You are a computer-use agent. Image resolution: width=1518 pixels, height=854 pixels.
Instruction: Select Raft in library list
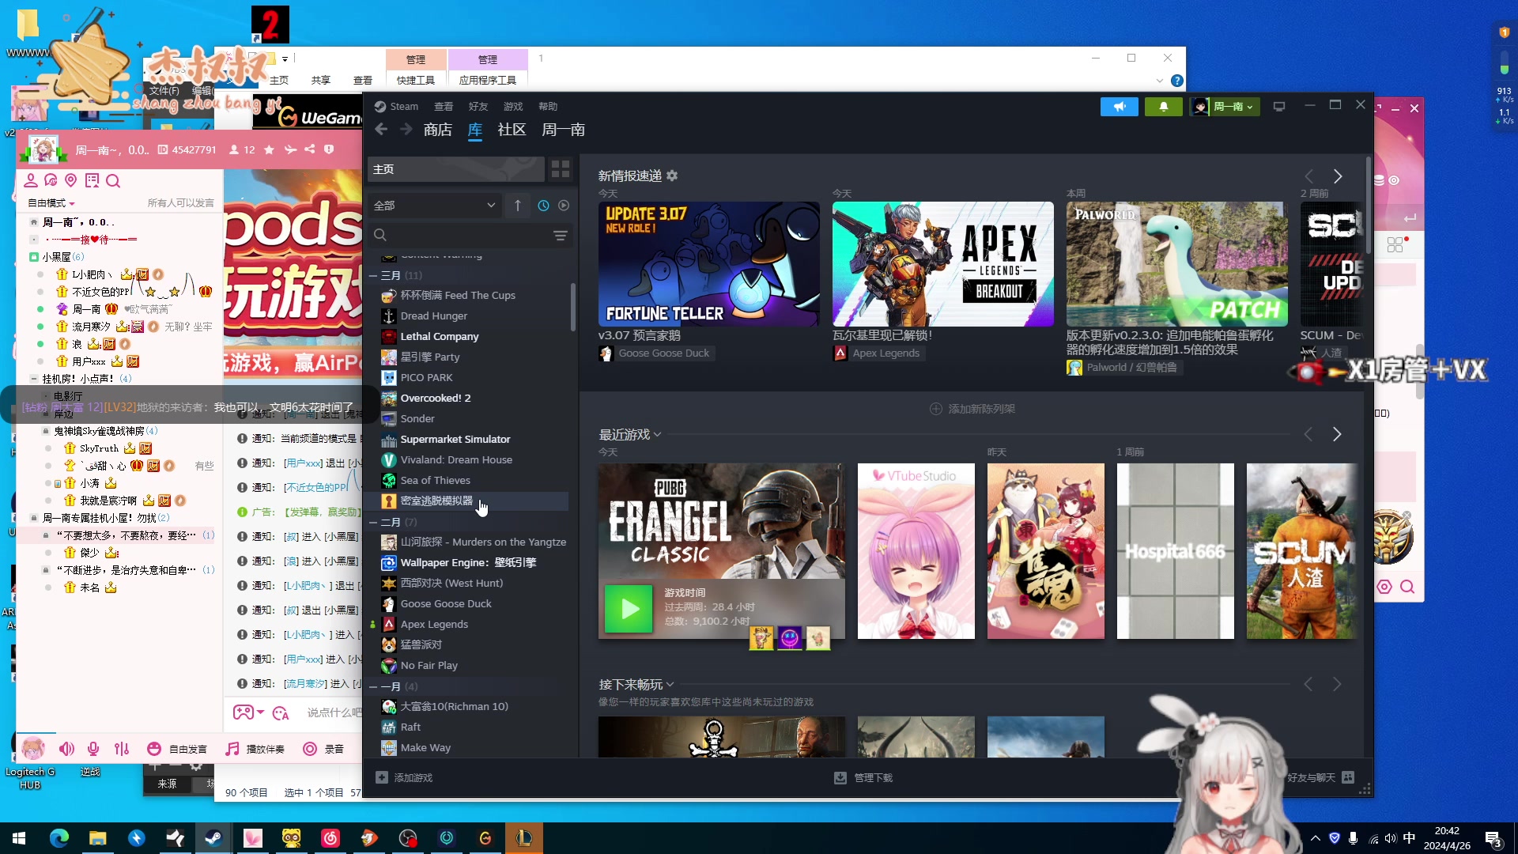410,727
